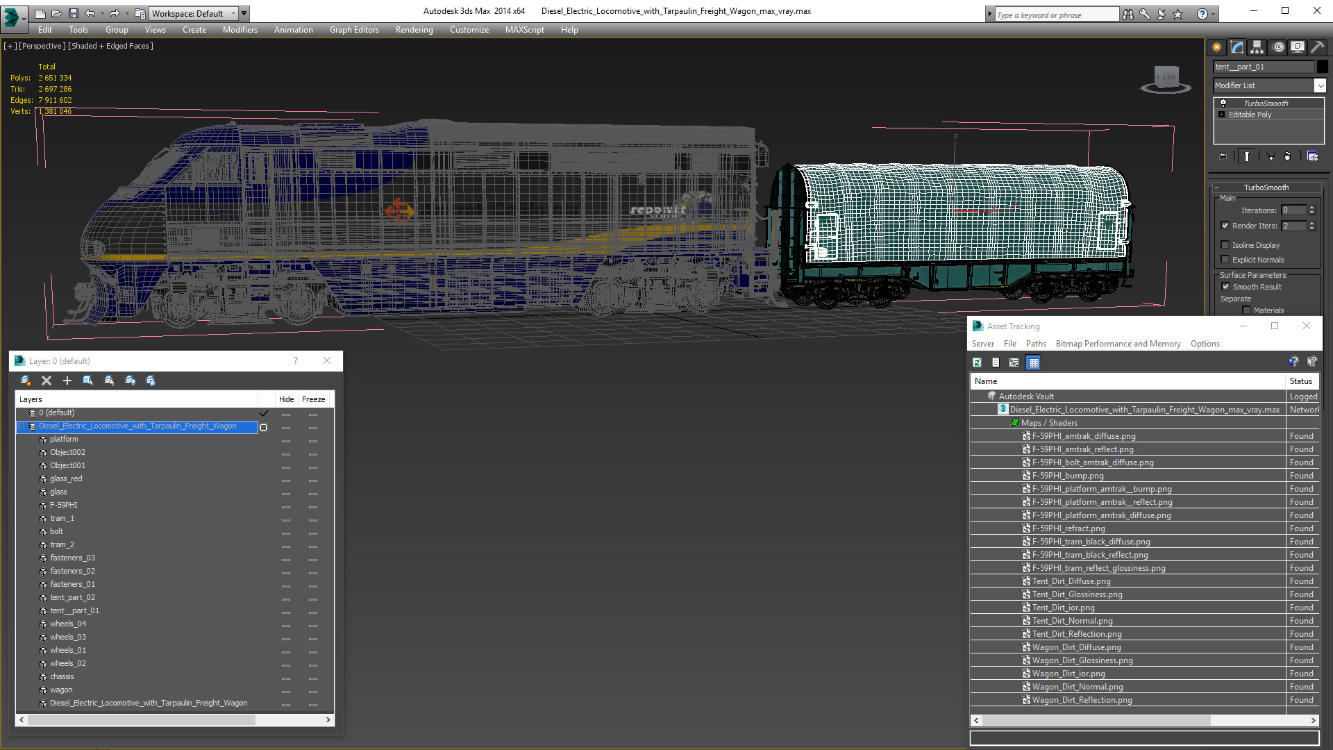Open Bitmap Performance and Memory menu
The image size is (1333, 750).
pyautogui.click(x=1118, y=344)
